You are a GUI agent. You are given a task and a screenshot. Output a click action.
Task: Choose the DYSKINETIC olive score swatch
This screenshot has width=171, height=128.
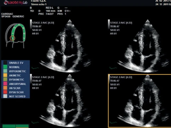[x=5, y=80]
